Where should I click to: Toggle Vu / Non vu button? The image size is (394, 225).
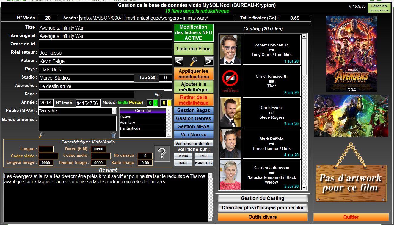(194, 134)
